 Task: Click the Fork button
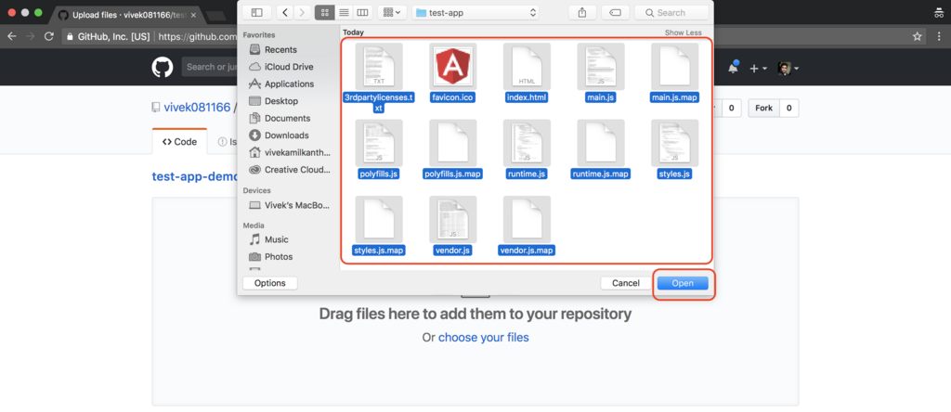click(x=763, y=109)
